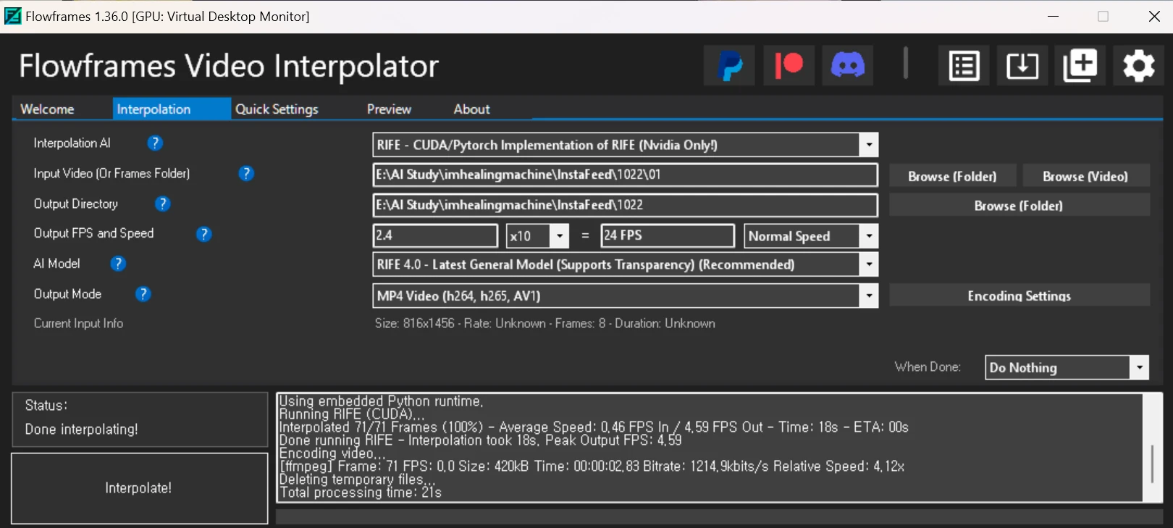
Task: Click the 'Status:' label
Action: click(46, 406)
